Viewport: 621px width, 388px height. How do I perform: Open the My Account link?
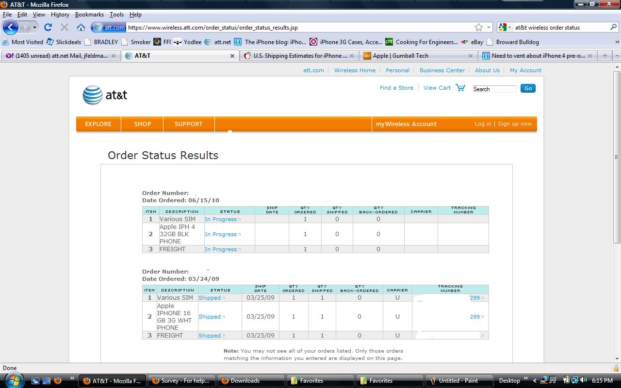pos(525,70)
